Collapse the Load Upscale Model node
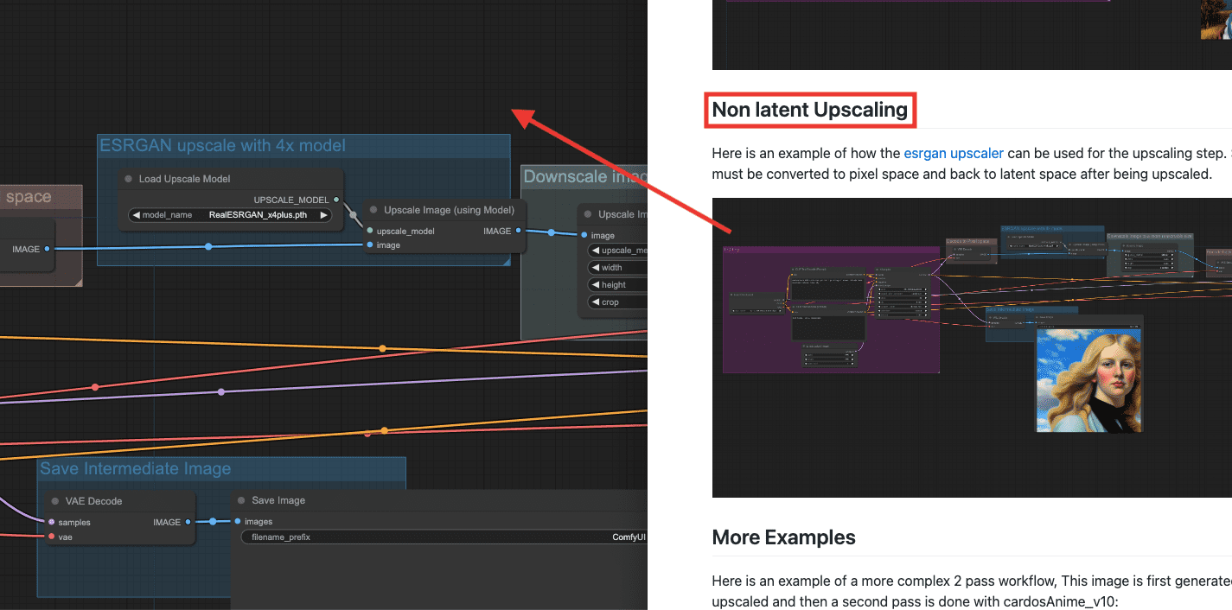Image resolution: width=1232 pixels, height=610 pixels. (x=129, y=180)
